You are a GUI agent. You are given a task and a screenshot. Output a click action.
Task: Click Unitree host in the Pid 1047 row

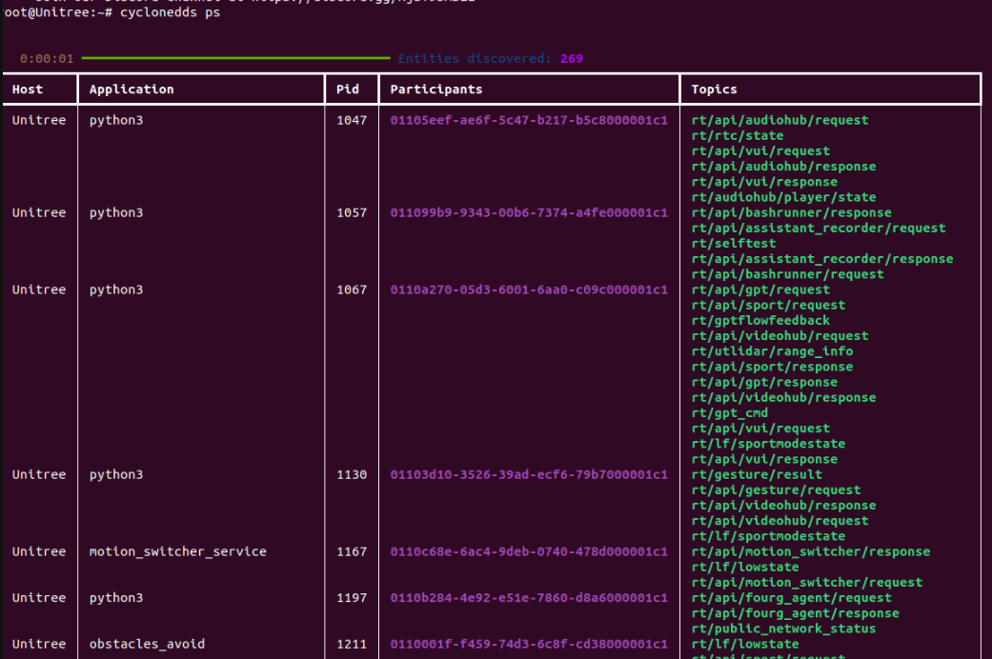click(38, 120)
